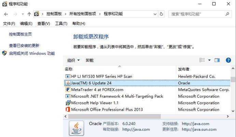The width and height of the screenshot is (236, 137).
Task: Expand the chevron after 所有控制面板项 breadcrumb
Action: pyautogui.click(x=100, y=14)
